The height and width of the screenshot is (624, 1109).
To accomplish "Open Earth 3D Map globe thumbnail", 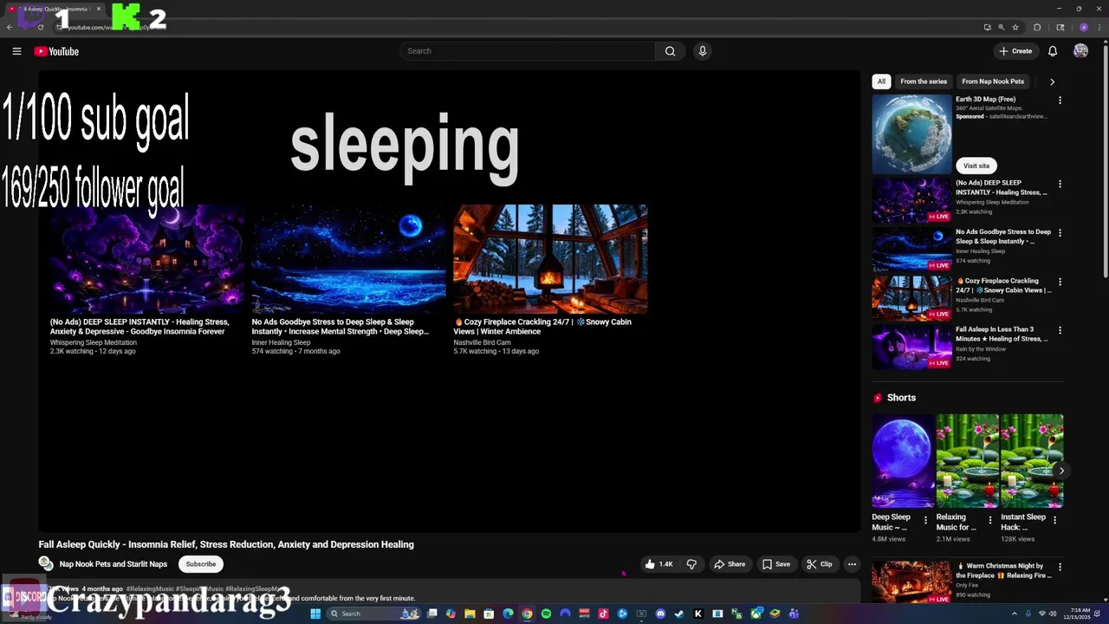I will pyautogui.click(x=911, y=134).
